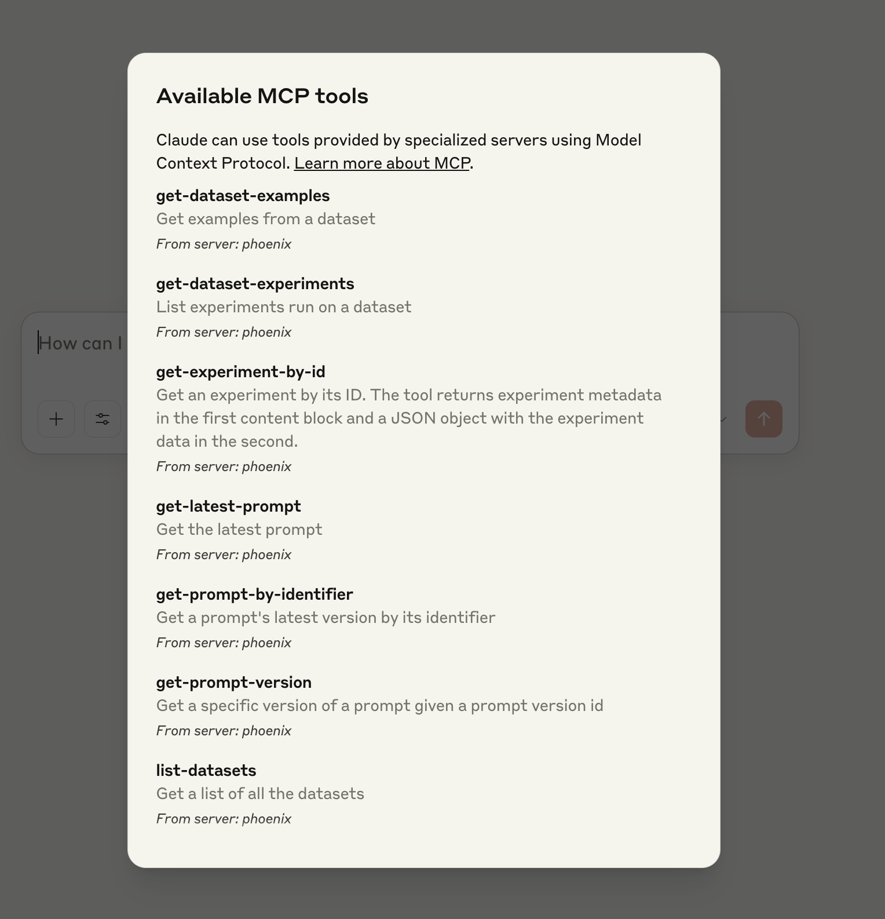Viewport: 885px width, 919px height.
Task: Choose the get-experiment-by-id tool heading
Action: (x=240, y=372)
